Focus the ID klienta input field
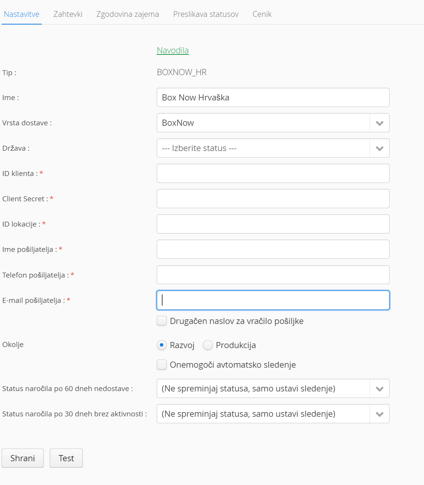The width and height of the screenshot is (424, 485). (273, 173)
